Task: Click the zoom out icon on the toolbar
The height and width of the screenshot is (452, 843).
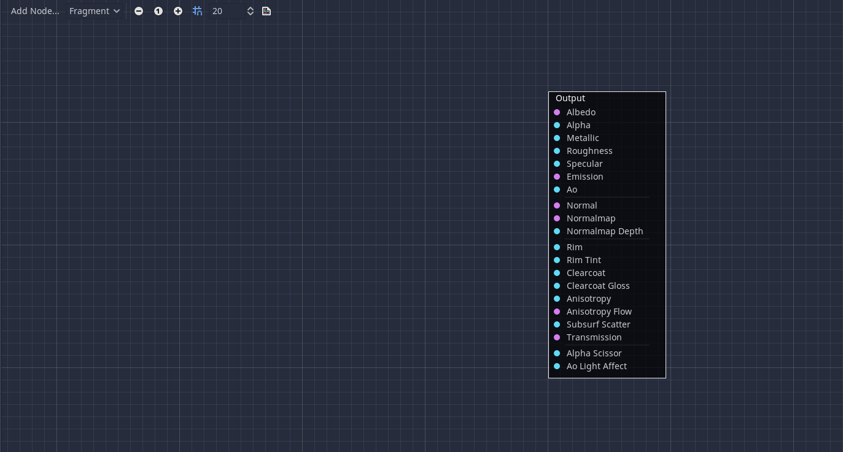Action: click(139, 11)
